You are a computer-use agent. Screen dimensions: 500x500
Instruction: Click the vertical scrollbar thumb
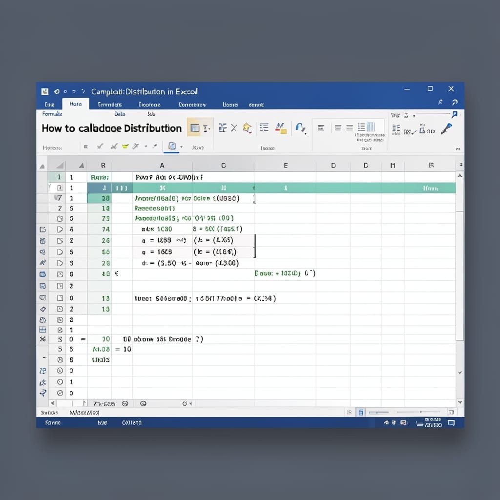[x=460, y=276]
